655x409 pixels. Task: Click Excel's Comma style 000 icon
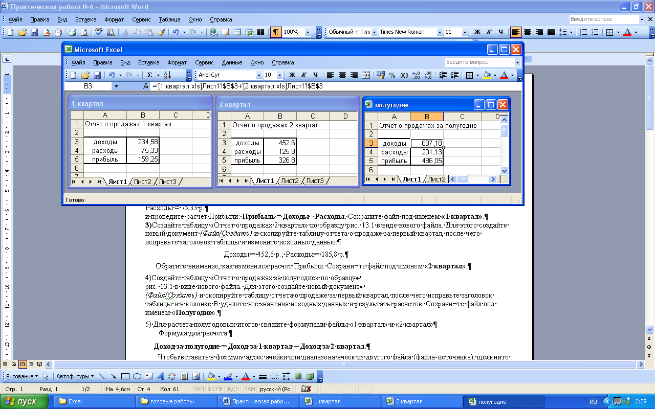[x=404, y=75]
